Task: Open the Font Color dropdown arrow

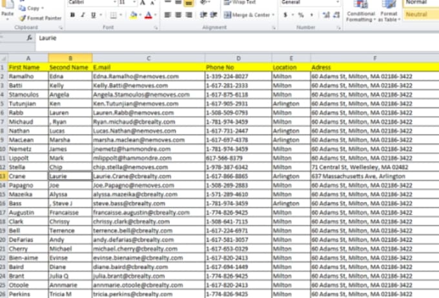Action: [x=156, y=15]
